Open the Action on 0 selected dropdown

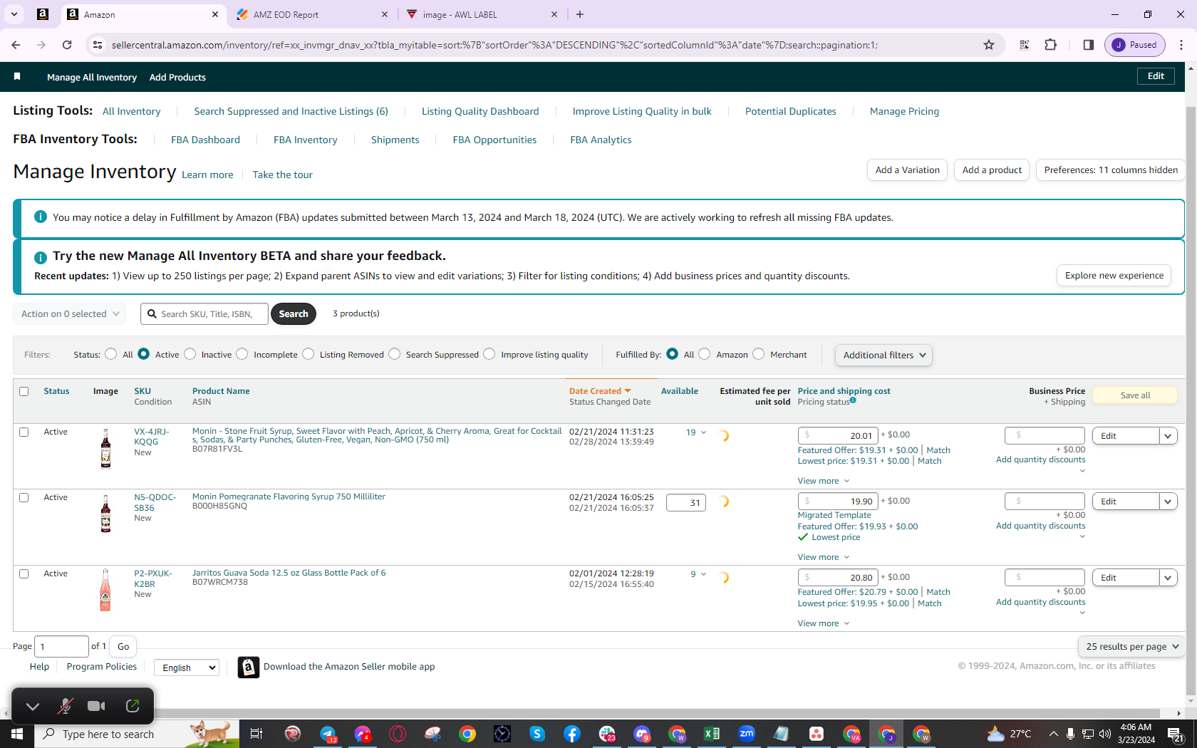point(70,313)
